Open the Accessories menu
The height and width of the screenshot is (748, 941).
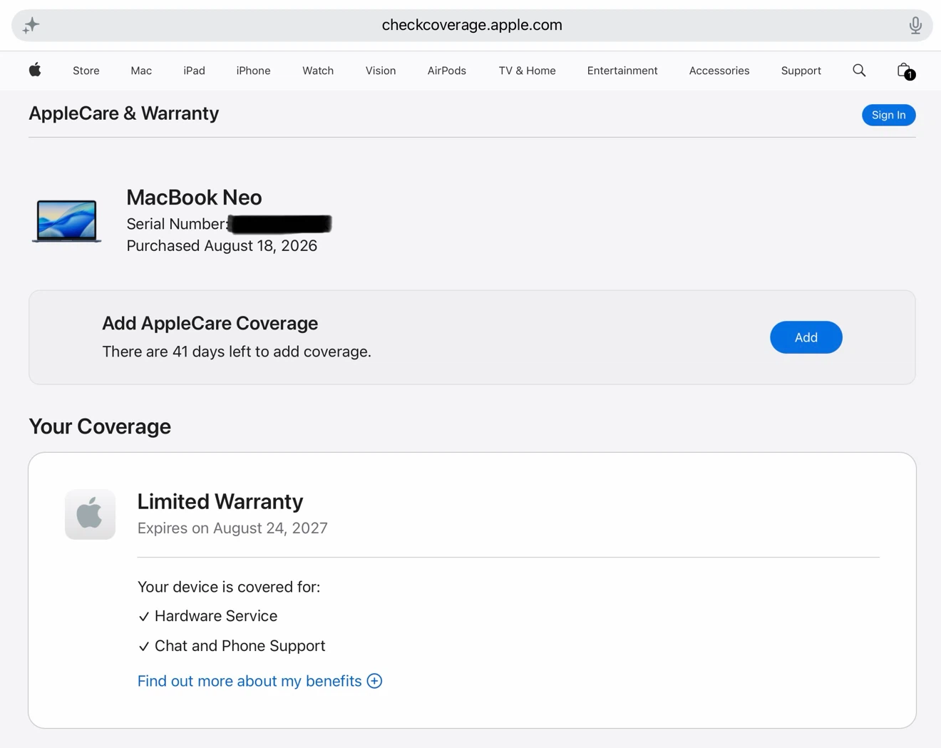[x=719, y=71]
